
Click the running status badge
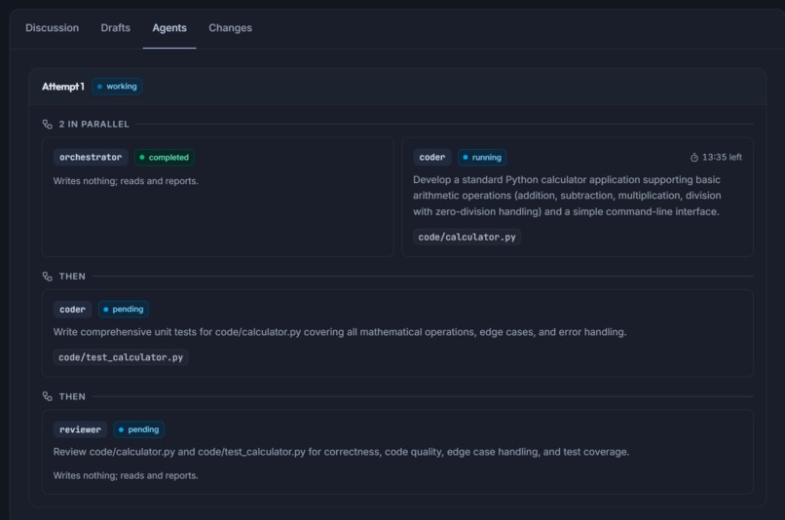(x=482, y=157)
